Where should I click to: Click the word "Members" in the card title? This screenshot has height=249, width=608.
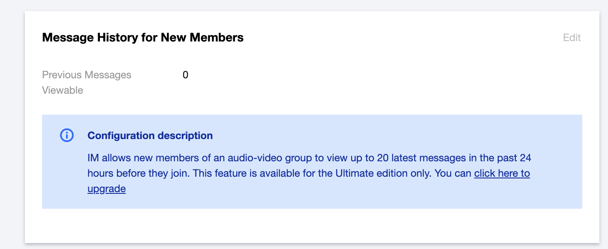[217, 38]
